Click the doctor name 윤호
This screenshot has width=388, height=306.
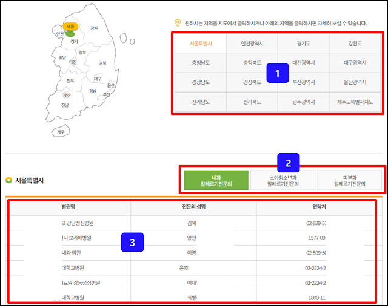click(x=184, y=268)
